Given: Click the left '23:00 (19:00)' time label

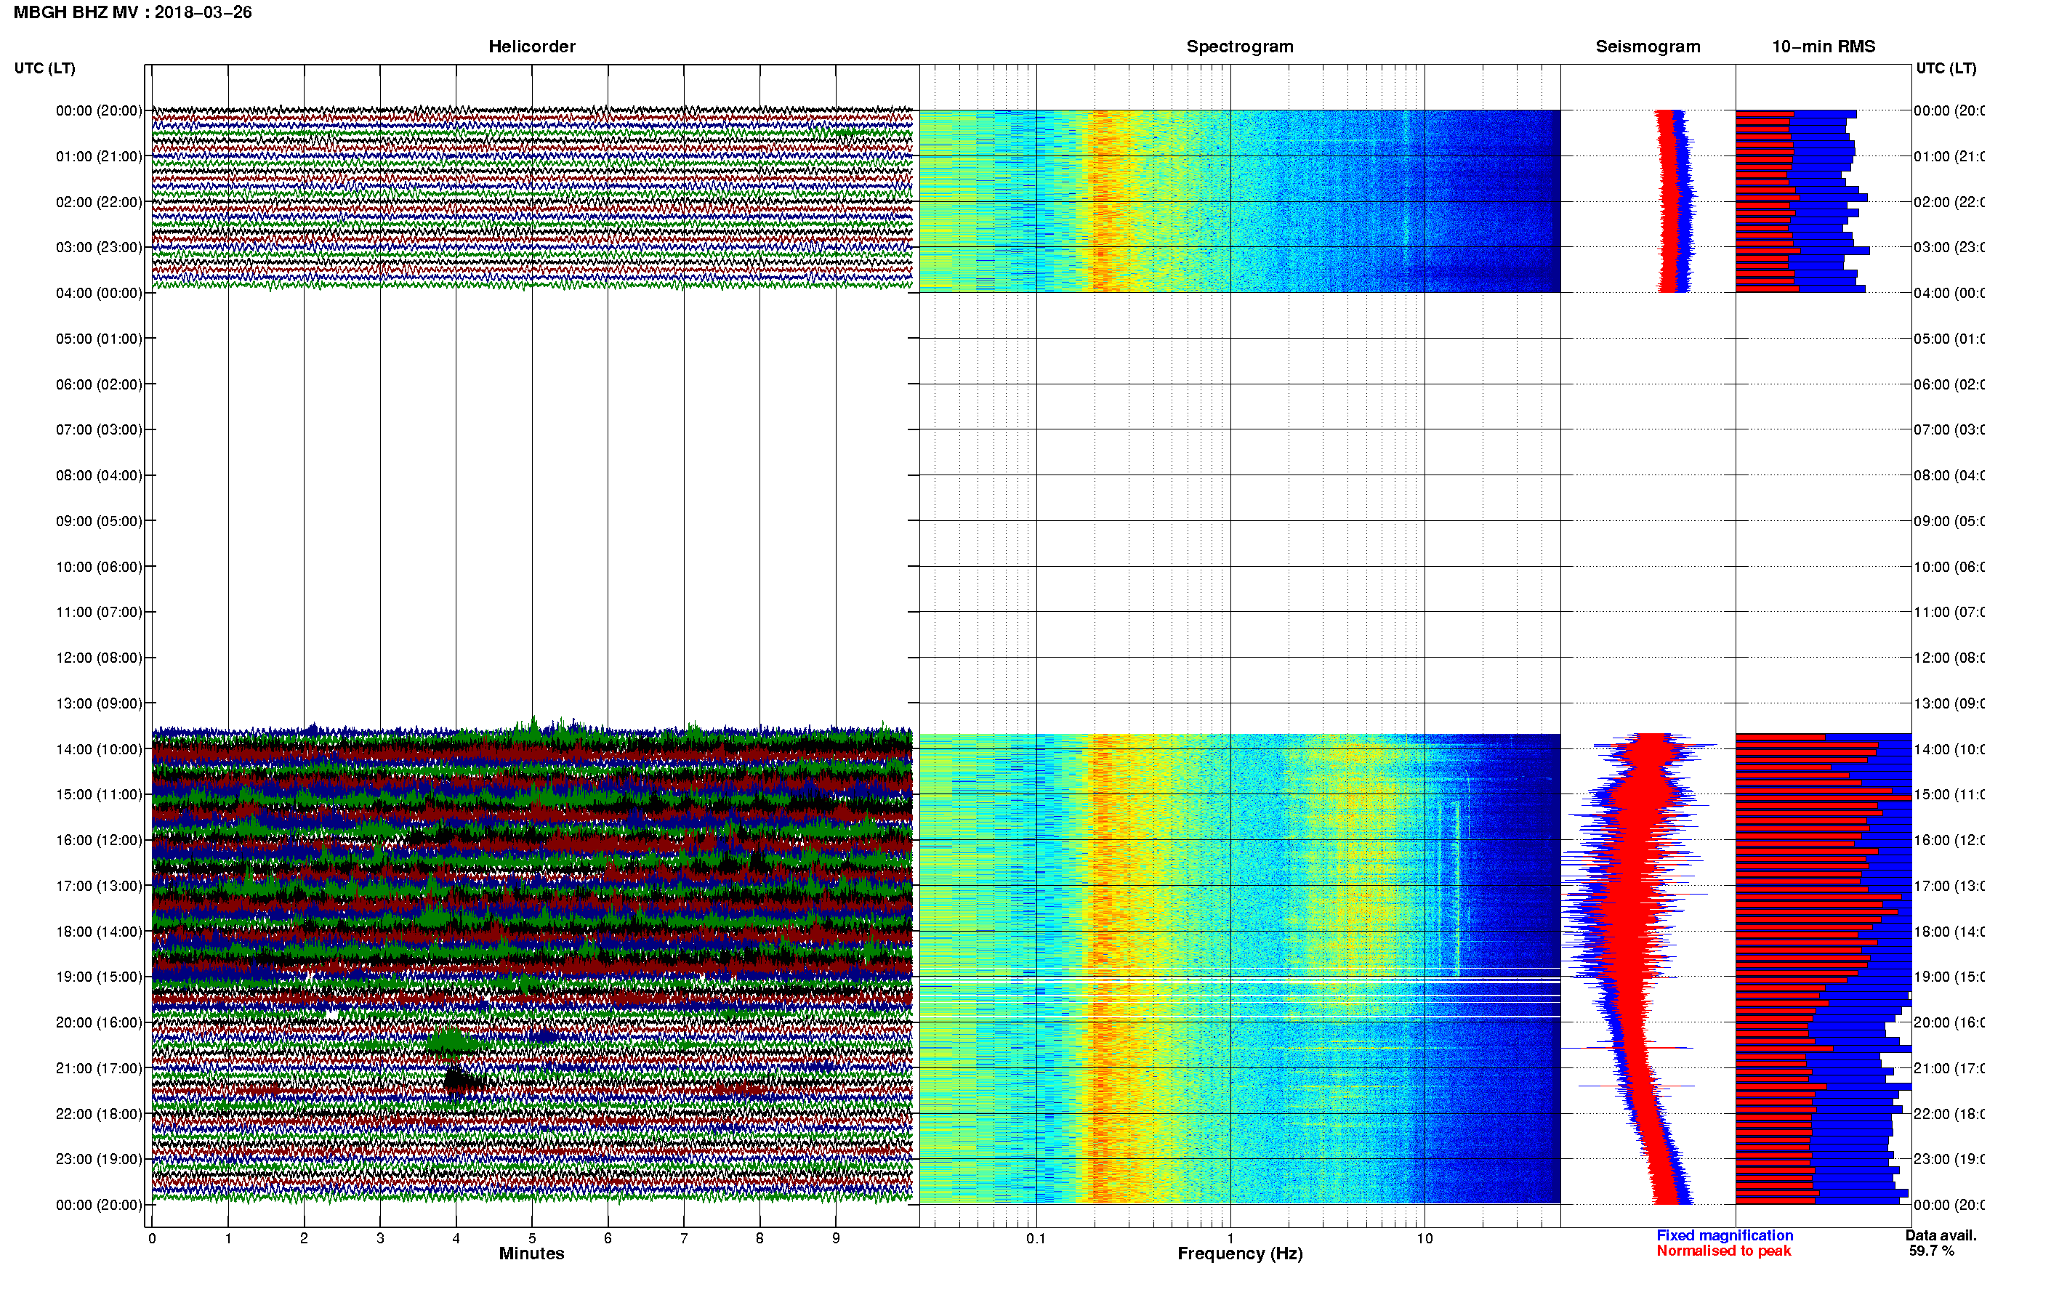Looking at the screenshot, I should 99,1160.
